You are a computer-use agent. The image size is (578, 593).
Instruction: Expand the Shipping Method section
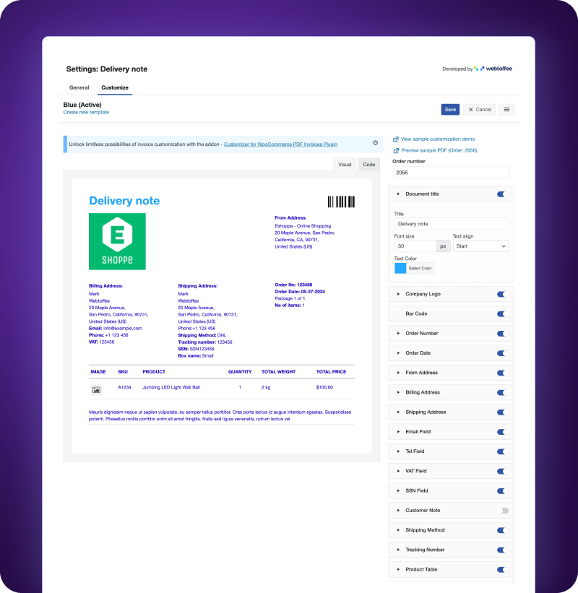pos(398,530)
